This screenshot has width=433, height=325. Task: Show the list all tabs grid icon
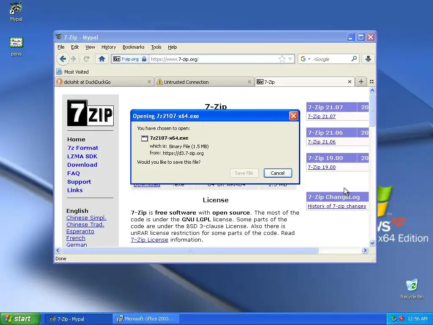click(x=372, y=82)
